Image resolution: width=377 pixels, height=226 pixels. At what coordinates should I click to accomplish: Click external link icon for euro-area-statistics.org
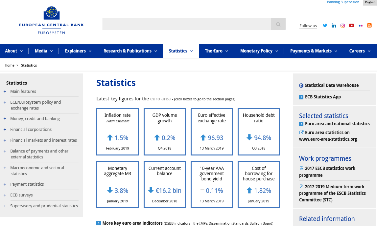301,133
